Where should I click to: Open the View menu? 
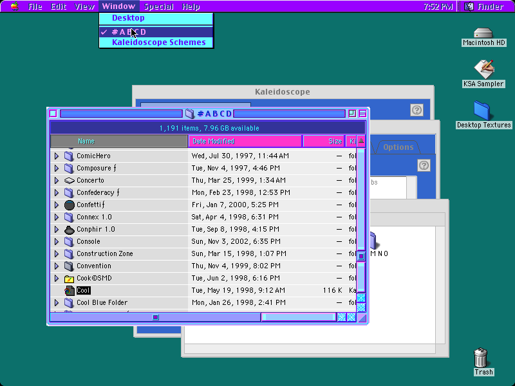click(x=84, y=6)
